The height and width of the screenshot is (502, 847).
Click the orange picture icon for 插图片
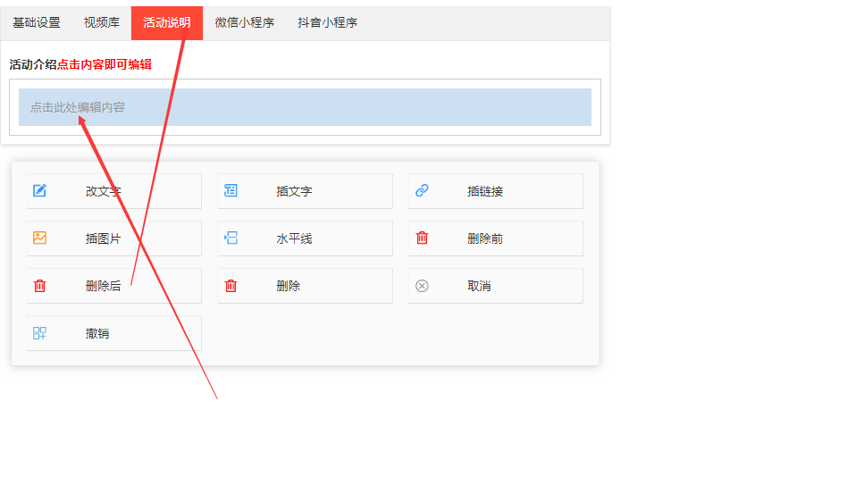click(x=39, y=238)
